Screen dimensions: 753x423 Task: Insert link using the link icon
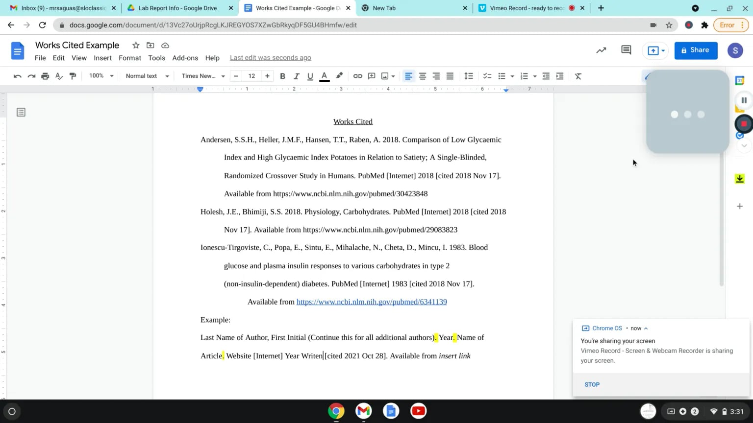pyautogui.click(x=358, y=76)
